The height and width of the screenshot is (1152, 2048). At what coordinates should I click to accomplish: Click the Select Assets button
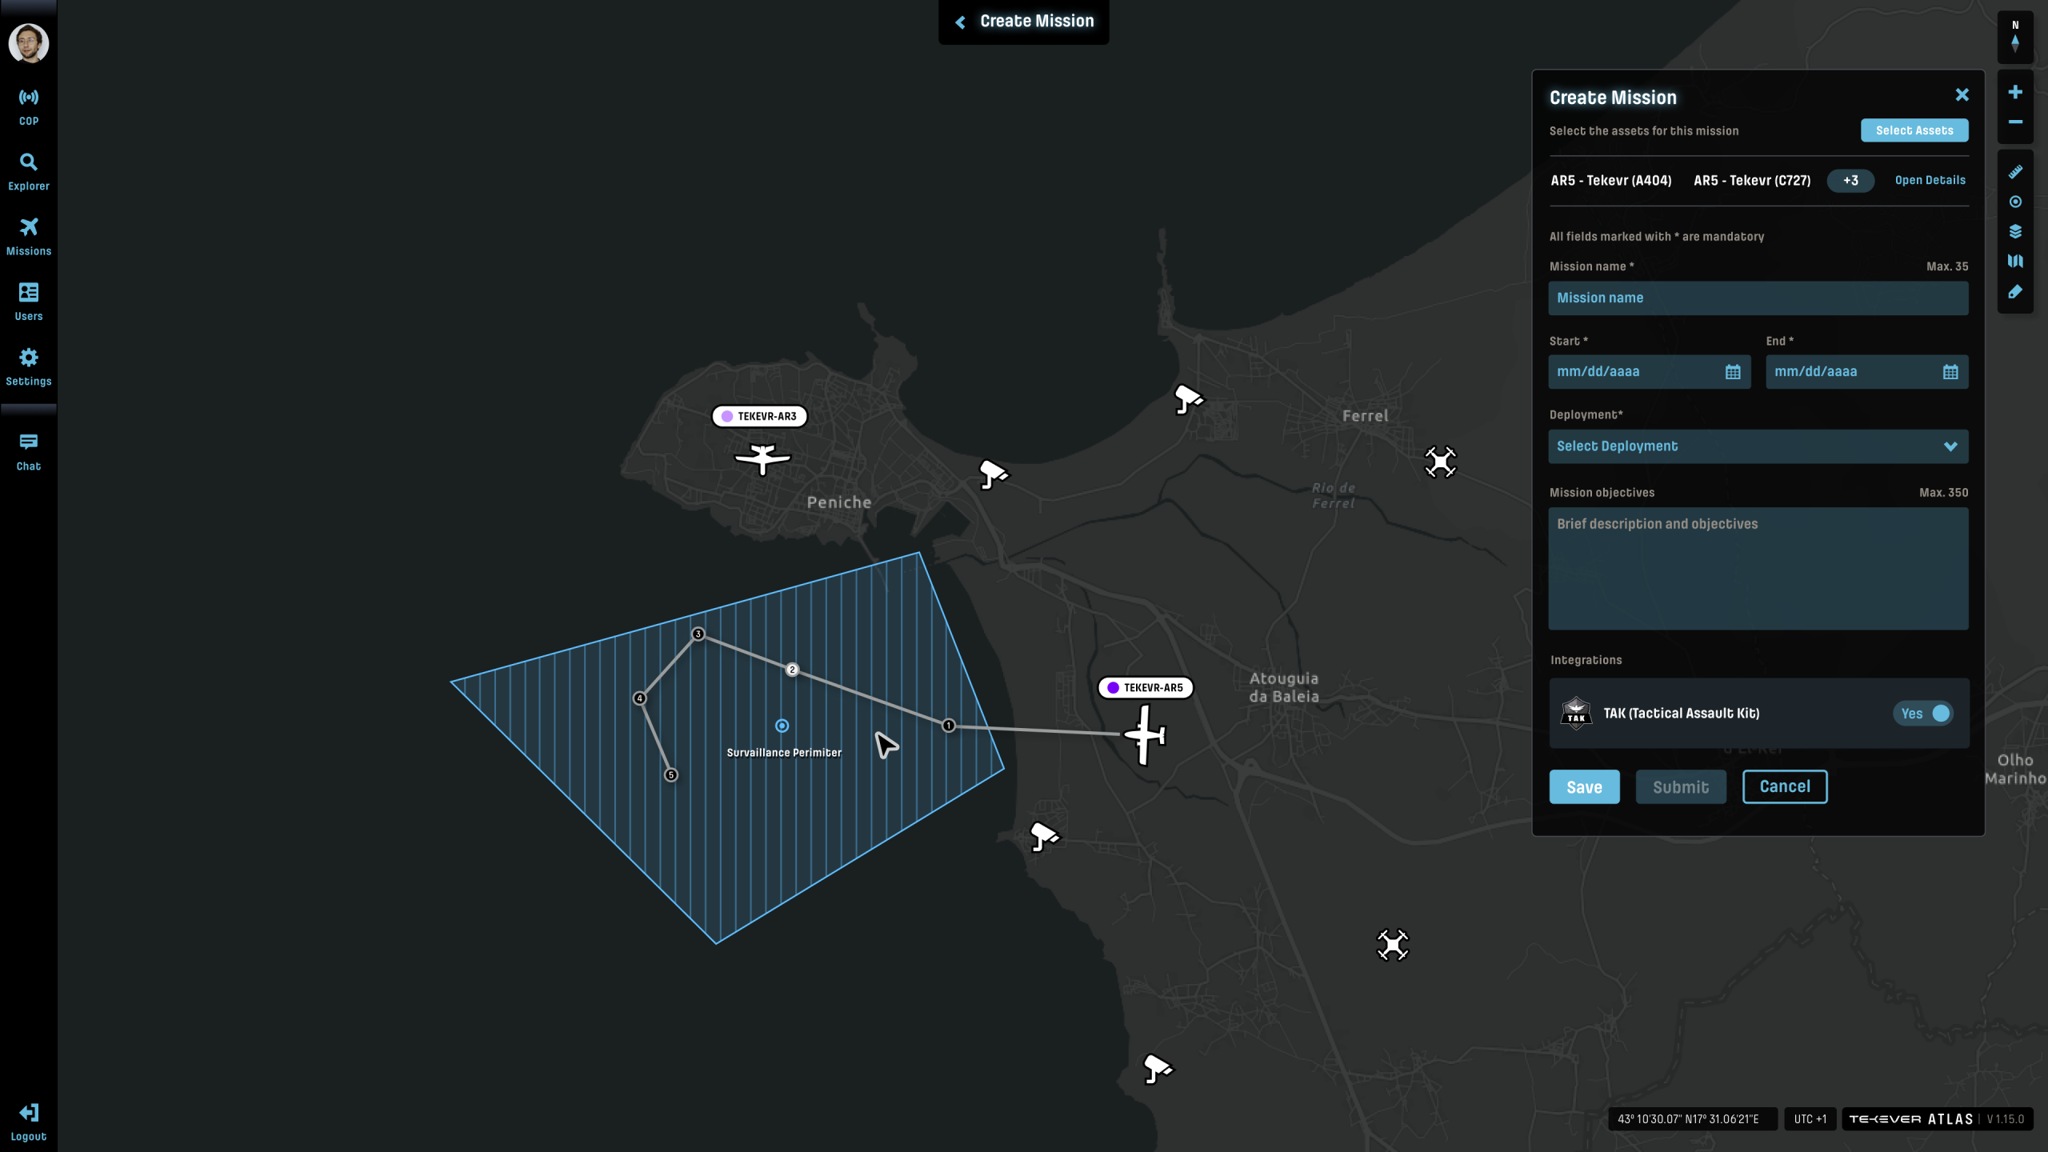tap(1914, 130)
